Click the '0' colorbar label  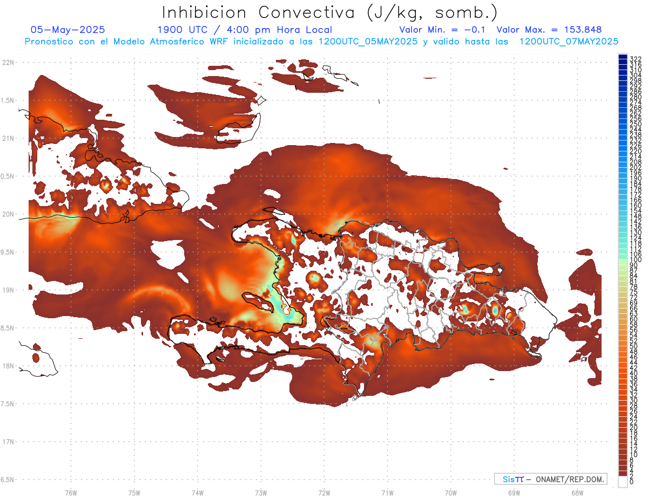[632, 481]
